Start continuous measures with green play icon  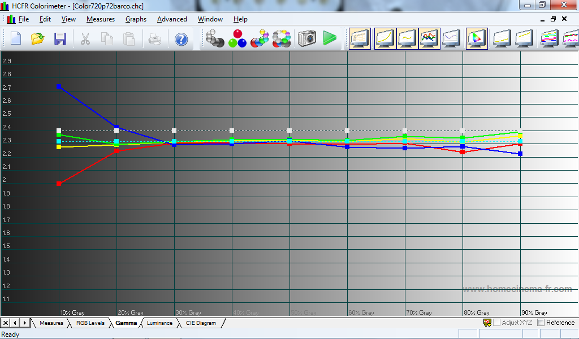click(330, 38)
